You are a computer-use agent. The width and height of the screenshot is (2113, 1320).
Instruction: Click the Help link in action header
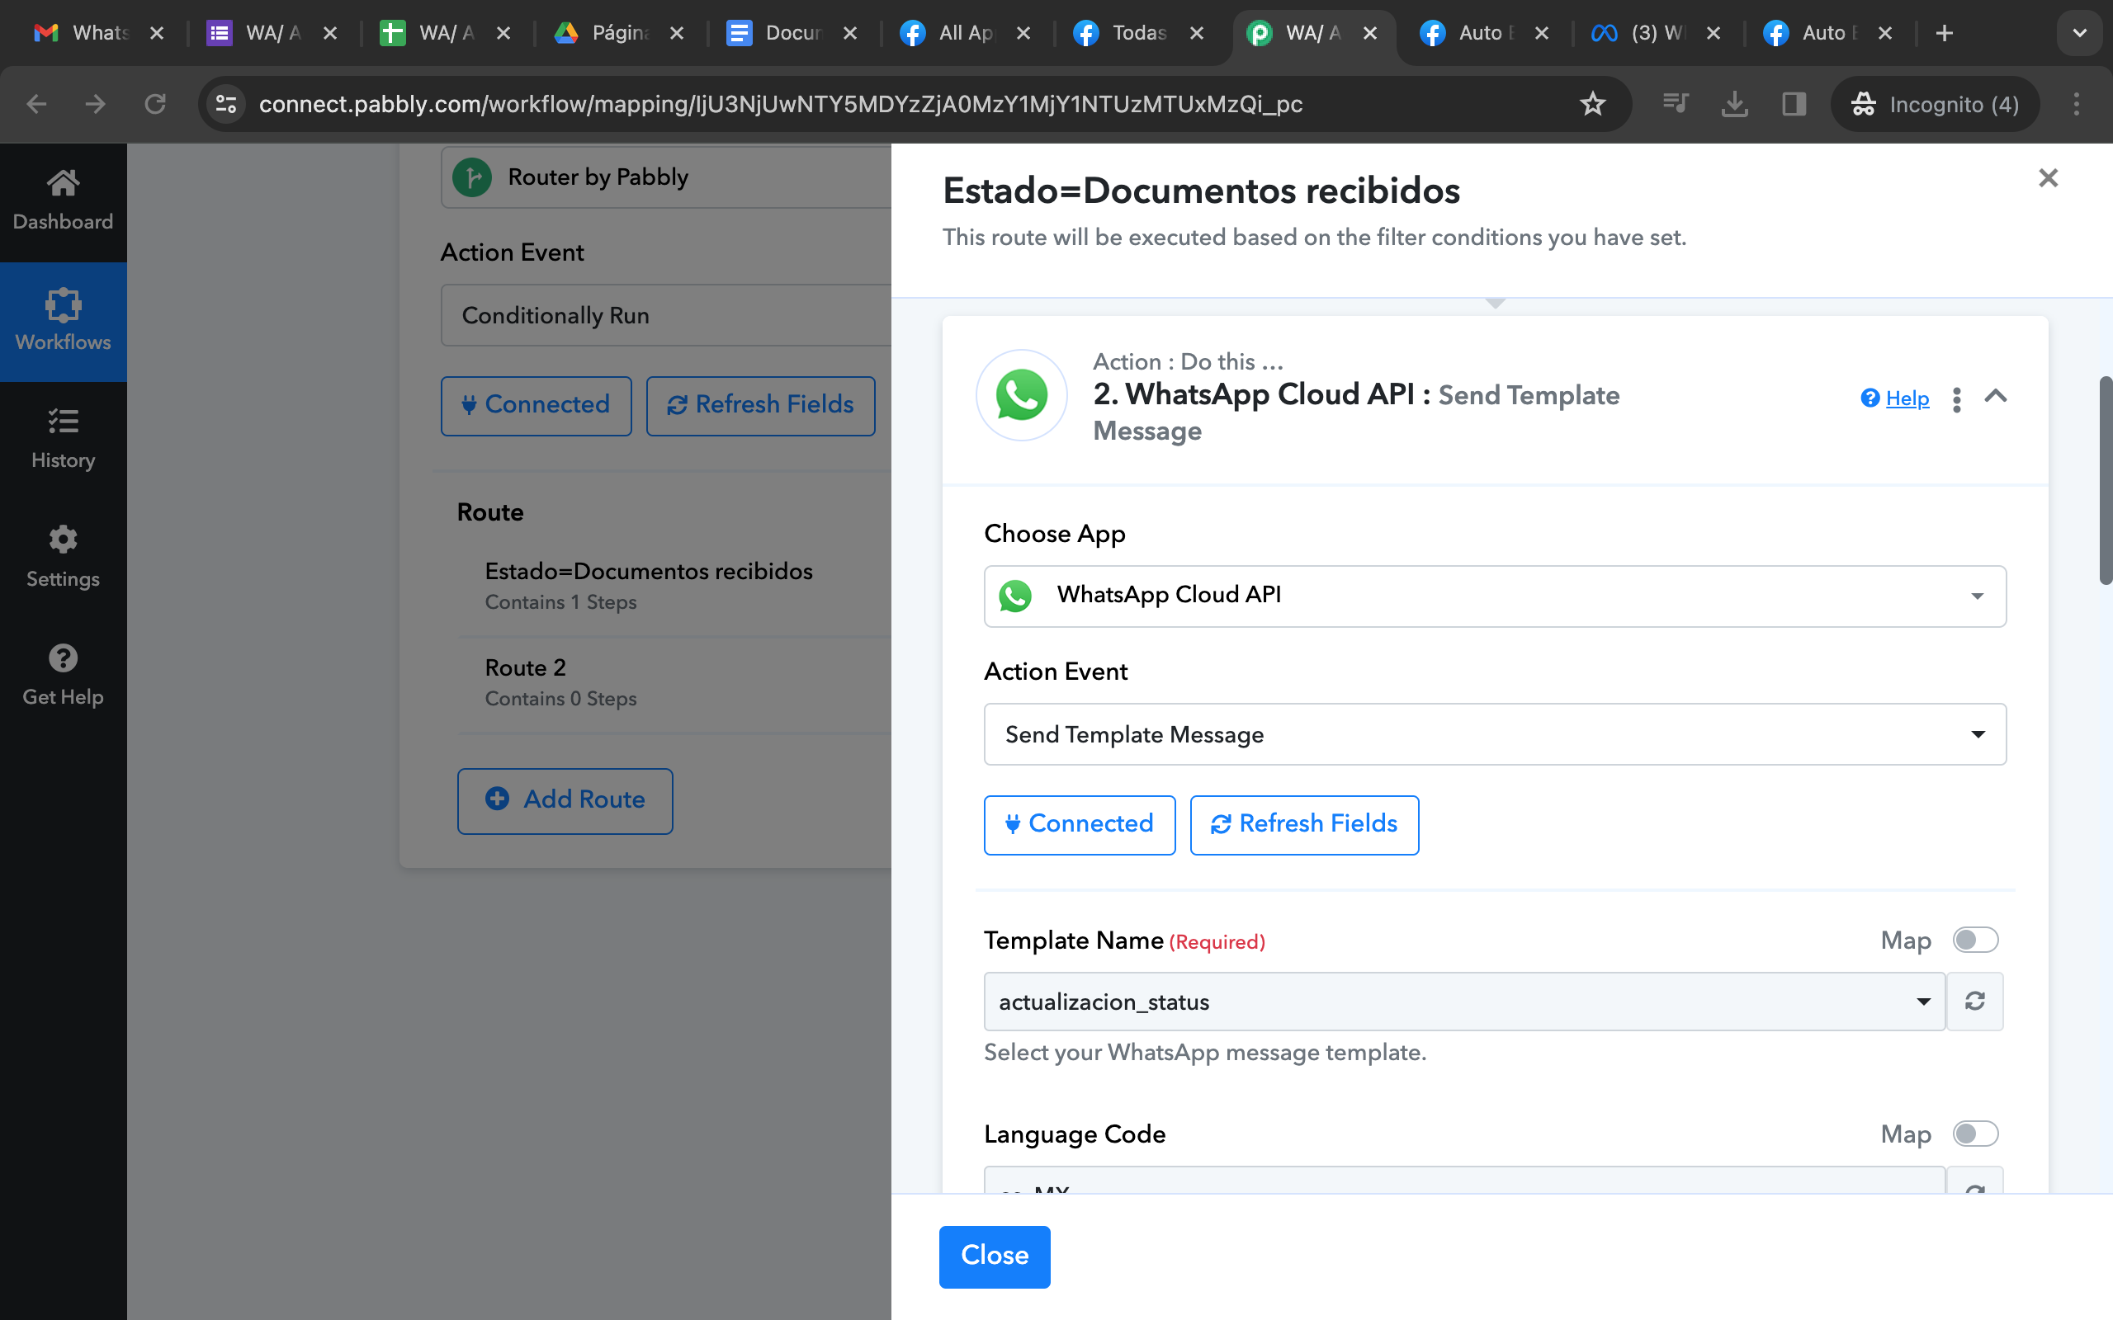1907,398
